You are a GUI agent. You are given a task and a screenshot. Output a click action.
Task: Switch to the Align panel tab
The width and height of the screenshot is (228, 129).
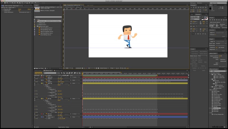pos(192,15)
